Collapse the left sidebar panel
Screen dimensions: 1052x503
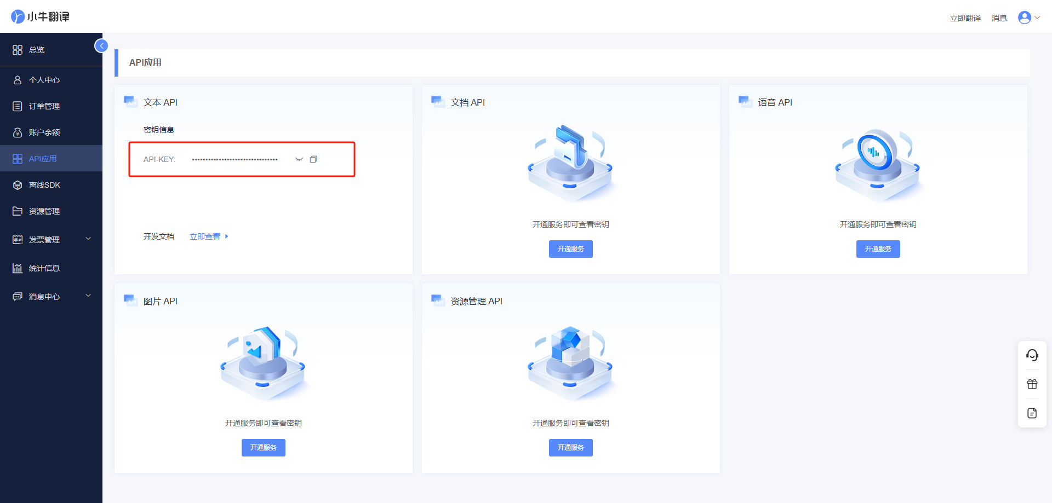(101, 45)
